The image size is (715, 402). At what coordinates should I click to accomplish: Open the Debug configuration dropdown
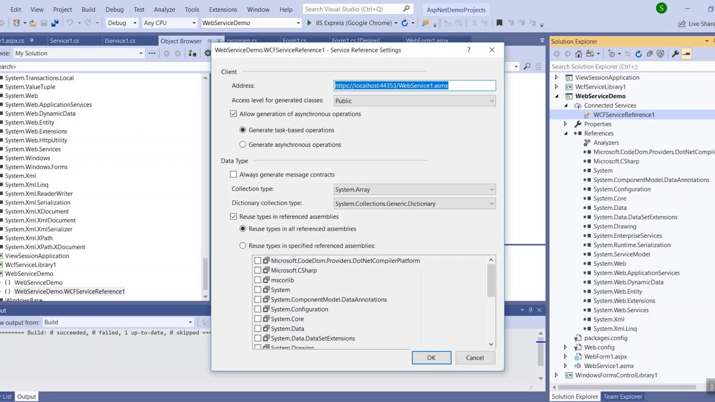click(122, 23)
